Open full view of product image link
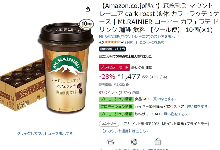 coord(45,133)
